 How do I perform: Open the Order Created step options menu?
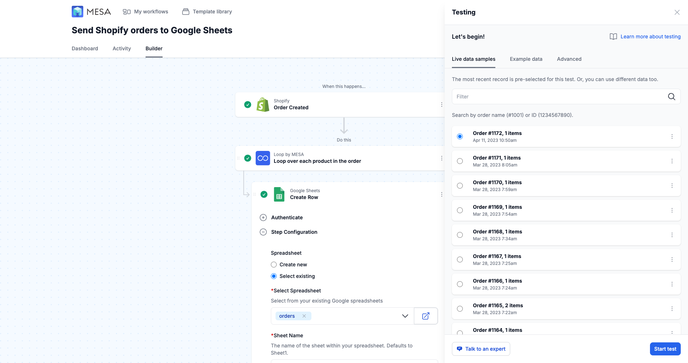coord(441,105)
